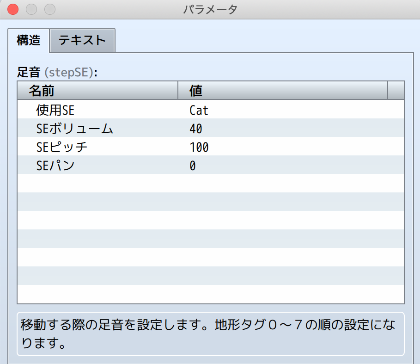
Task: Click the 値 column header
Action: tap(282, 91)
